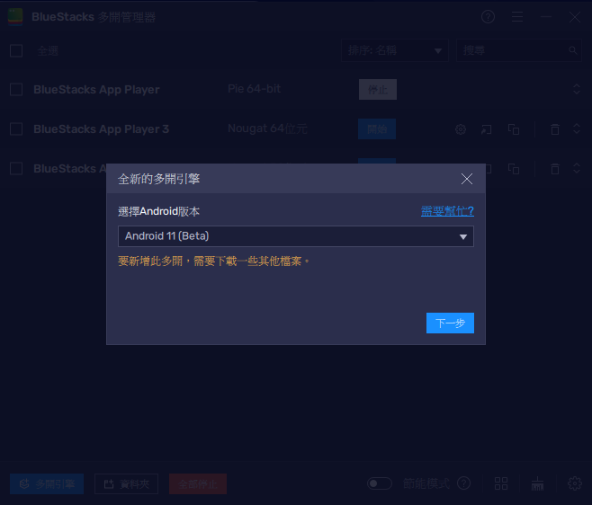
Task: Click the arrange-instances grid icon
Action: pos(501,483)
